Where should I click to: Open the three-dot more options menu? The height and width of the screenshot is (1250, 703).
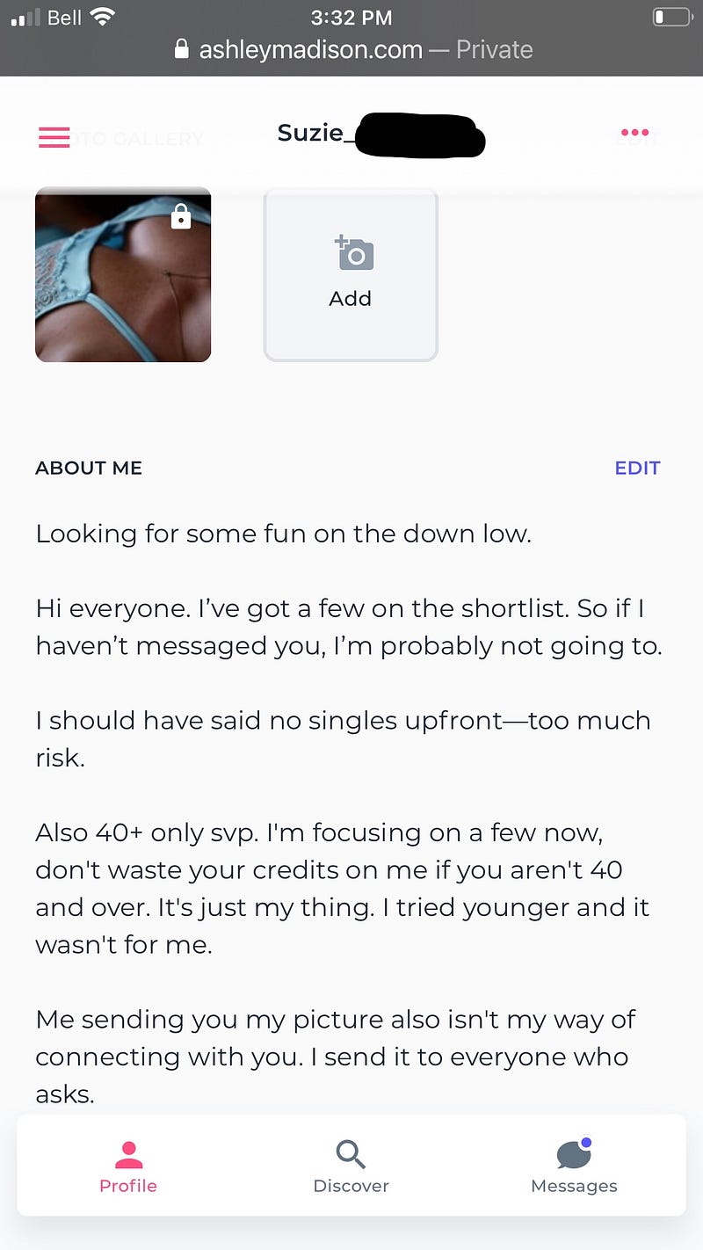tap(634, 134)
